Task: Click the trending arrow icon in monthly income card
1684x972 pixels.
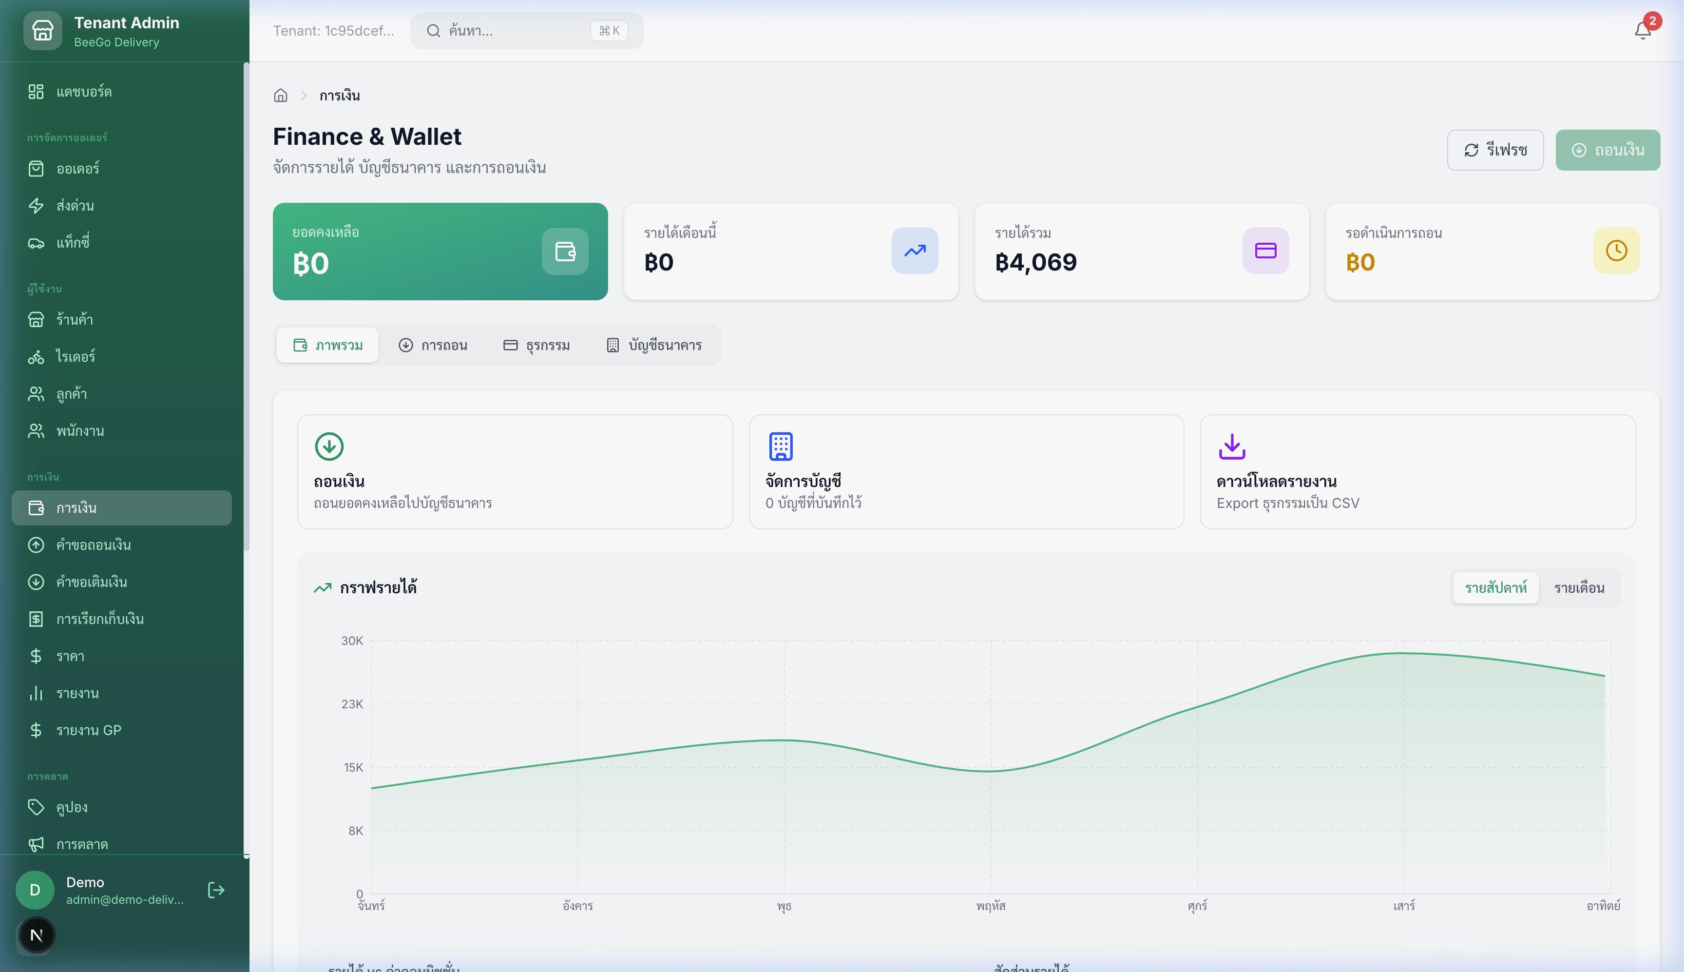Action: click(x=914, y=251)
